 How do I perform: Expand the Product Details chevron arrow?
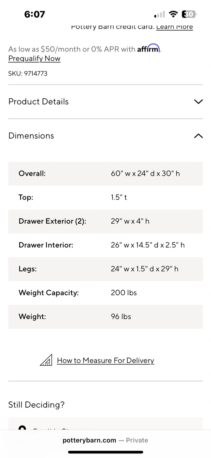click(198, 102)
